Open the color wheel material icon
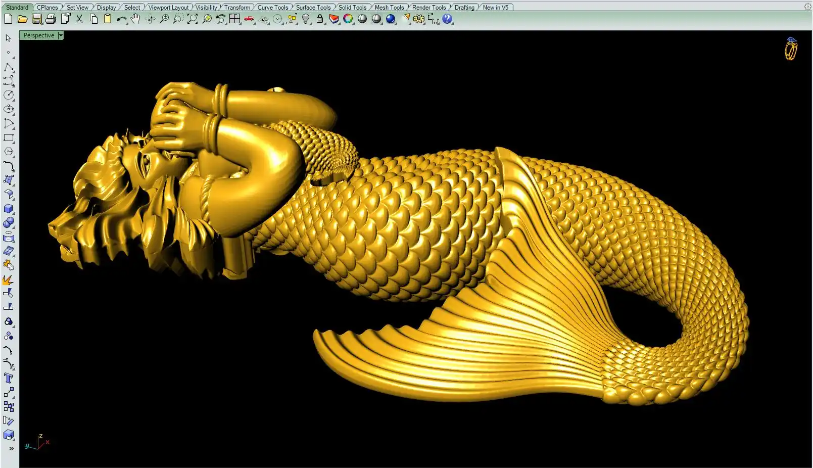 tap(348, 19)
